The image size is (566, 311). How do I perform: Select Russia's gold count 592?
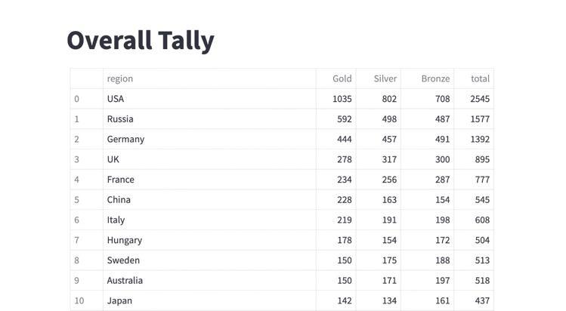[x=336, y=119]
